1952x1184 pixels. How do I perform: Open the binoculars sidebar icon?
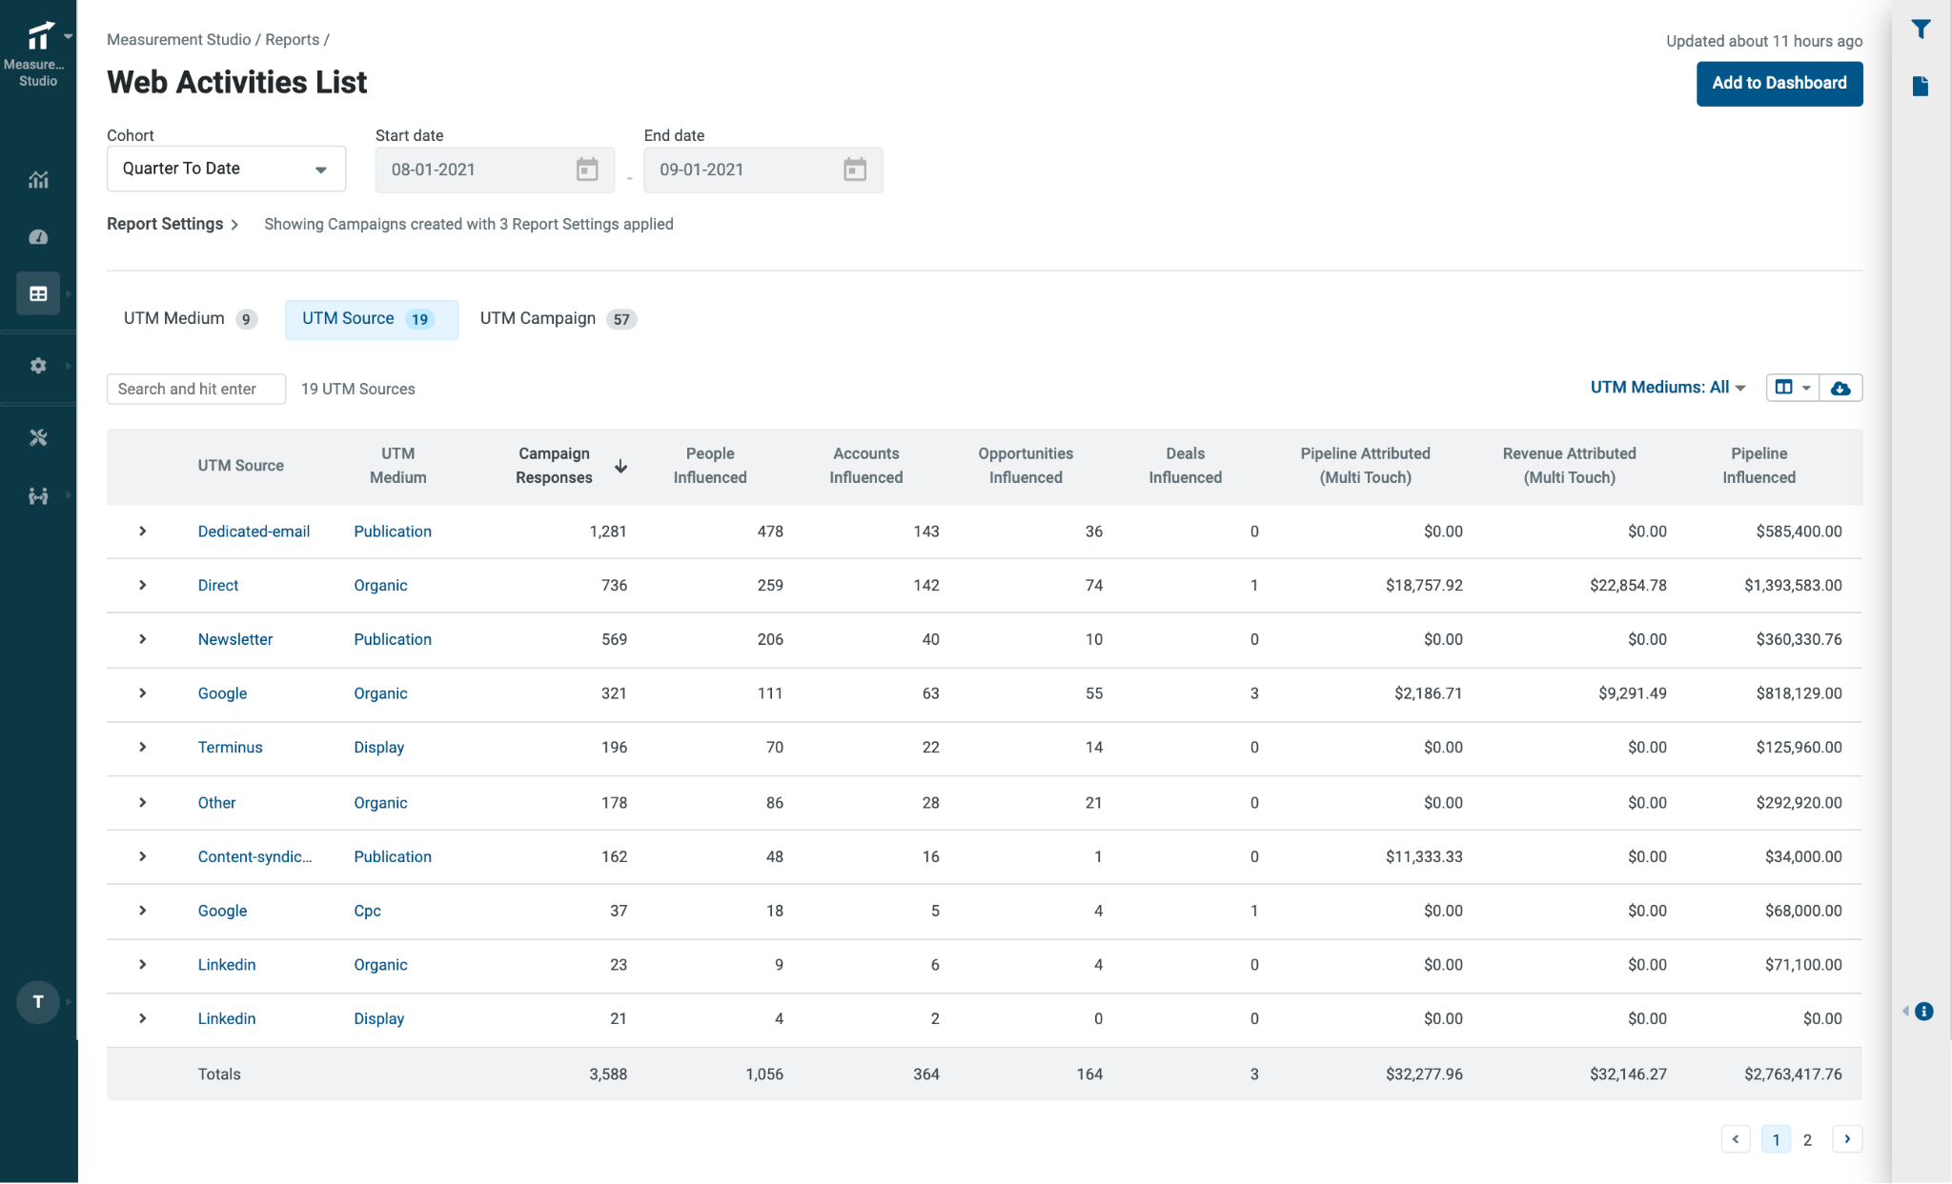(38, 495)
